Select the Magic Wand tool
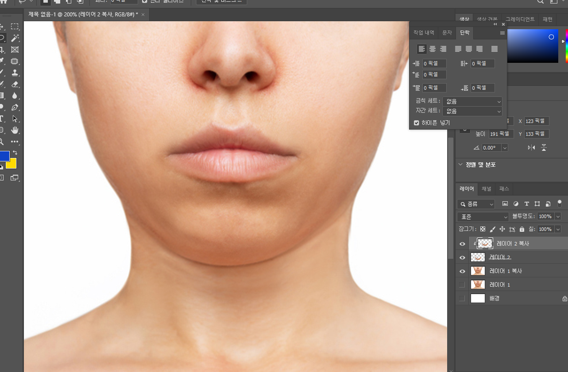 tap(15, 38)
